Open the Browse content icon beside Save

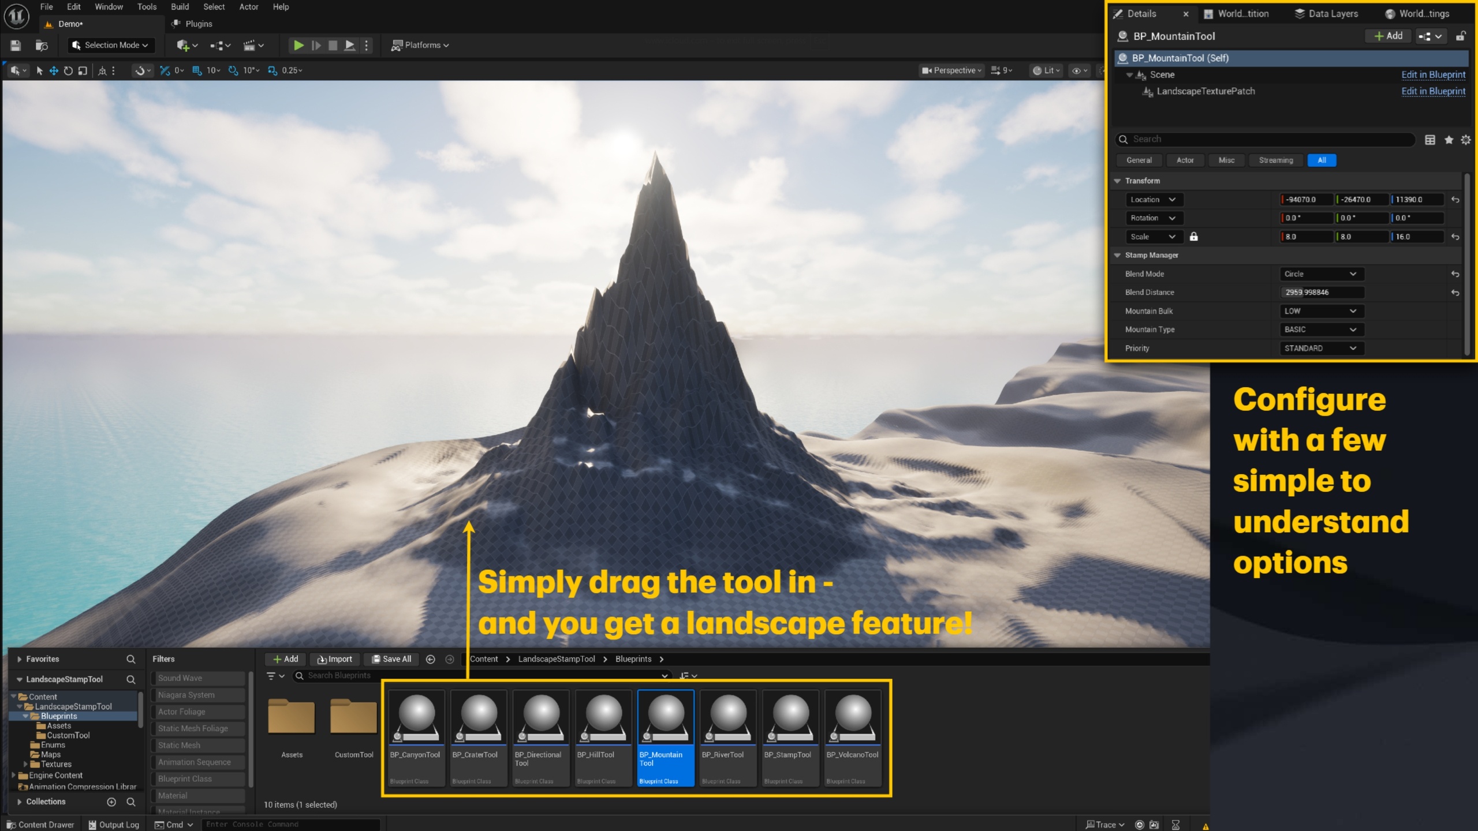pos(42,45)
